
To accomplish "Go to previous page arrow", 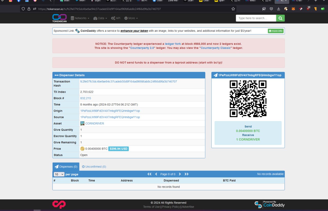I will click(x=156, y=174).
